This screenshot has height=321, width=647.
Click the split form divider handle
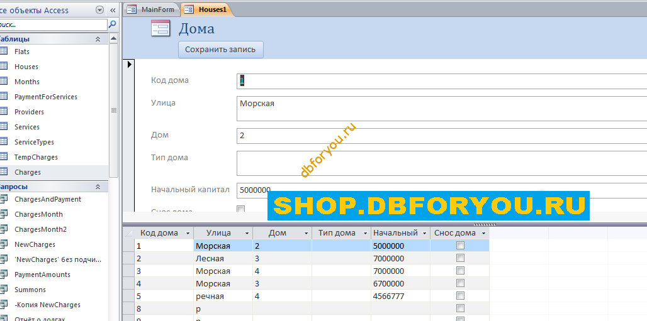pyautogui.click(x=486, y=225)
